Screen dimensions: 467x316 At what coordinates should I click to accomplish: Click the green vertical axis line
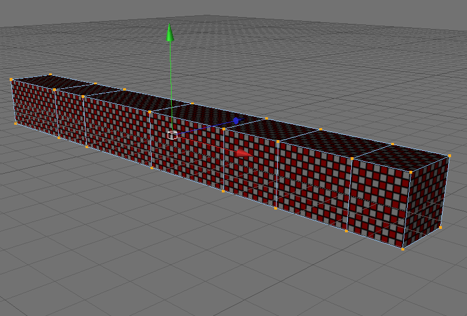171,86
